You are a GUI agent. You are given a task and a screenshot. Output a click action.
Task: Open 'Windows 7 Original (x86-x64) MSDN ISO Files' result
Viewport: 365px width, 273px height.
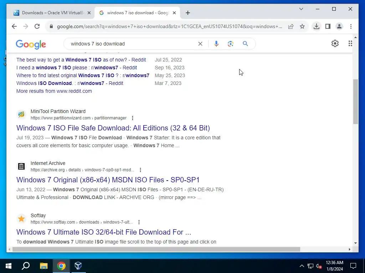[108, 180]
